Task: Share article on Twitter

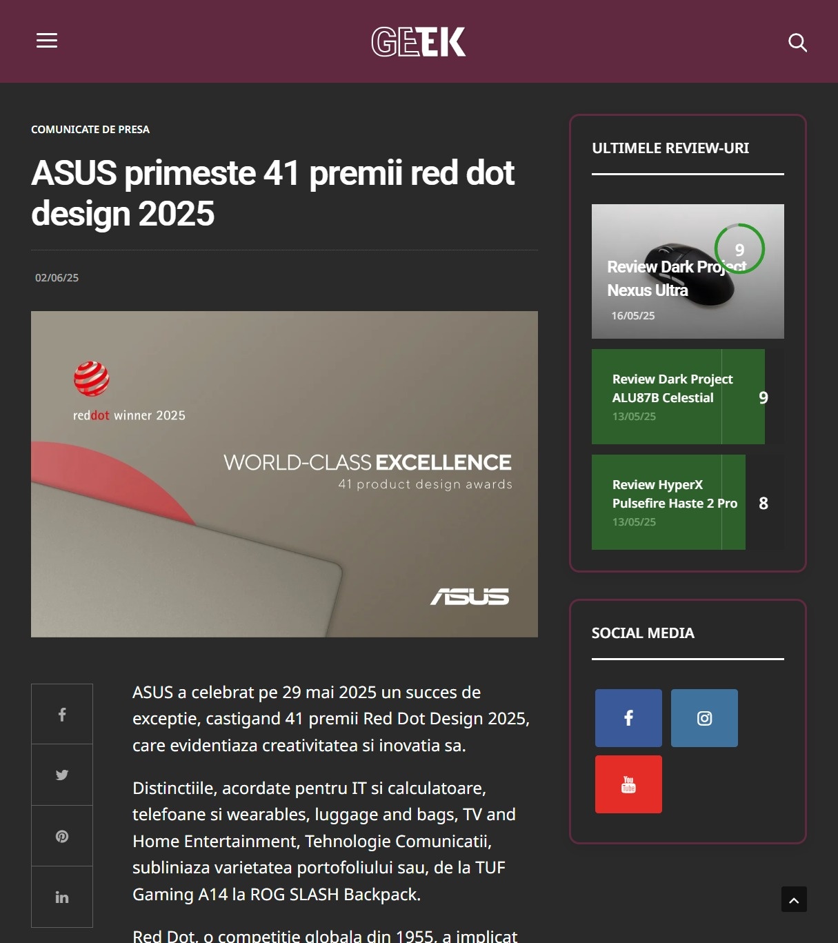Action: tap(62, 775)
